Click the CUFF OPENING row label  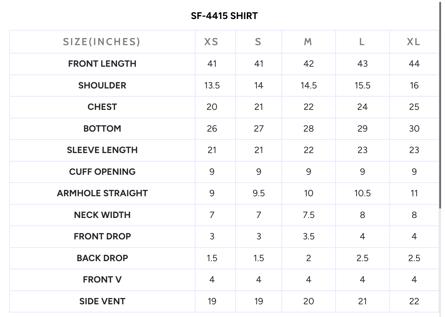coord(102,172)
